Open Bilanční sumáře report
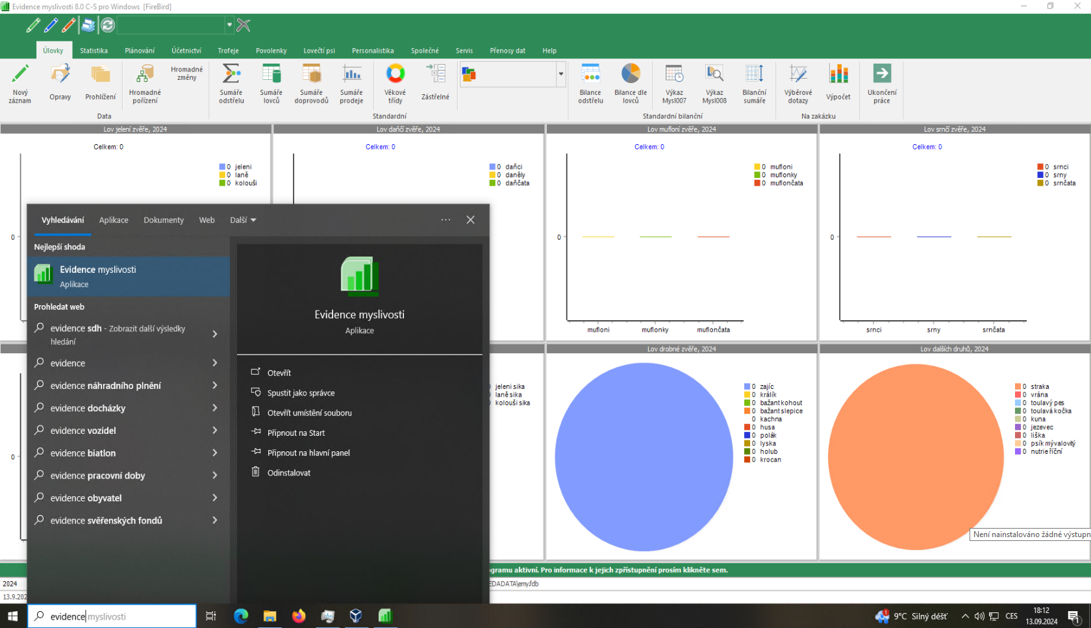 click(755, 83)
